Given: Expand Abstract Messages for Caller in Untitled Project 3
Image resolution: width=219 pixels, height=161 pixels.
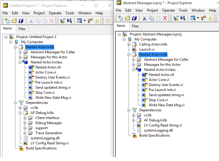Looking at the screenshot, I should click(x=20, y=52).
